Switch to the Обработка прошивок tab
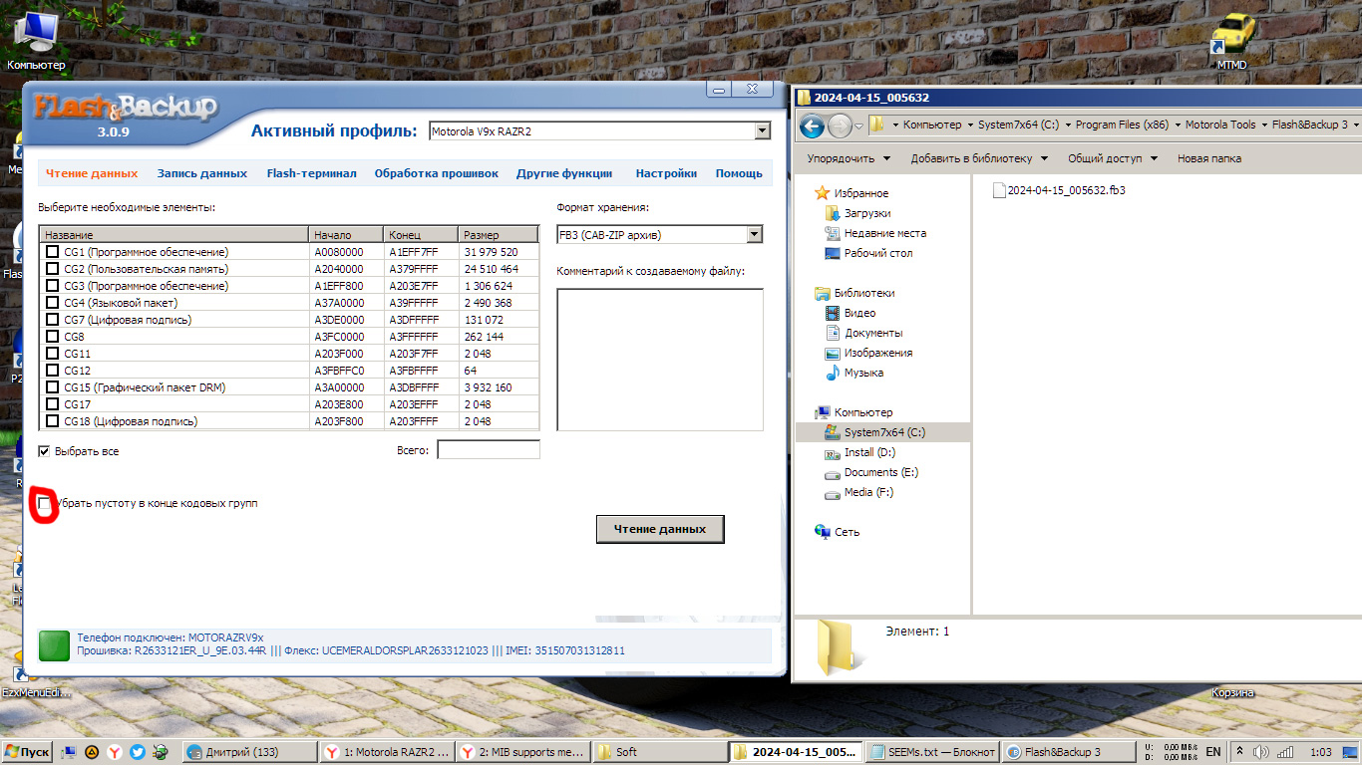This screenshot has width=1362, height=765. [437, 173]
